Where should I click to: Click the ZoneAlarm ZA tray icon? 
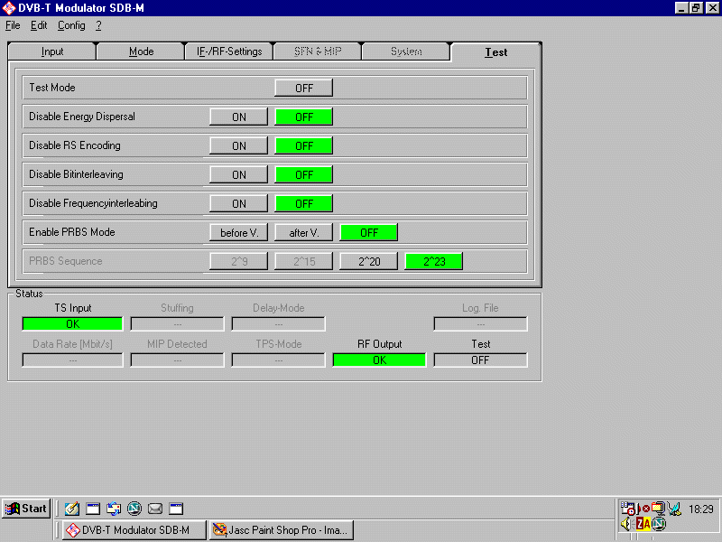click(x=643, y=523)
